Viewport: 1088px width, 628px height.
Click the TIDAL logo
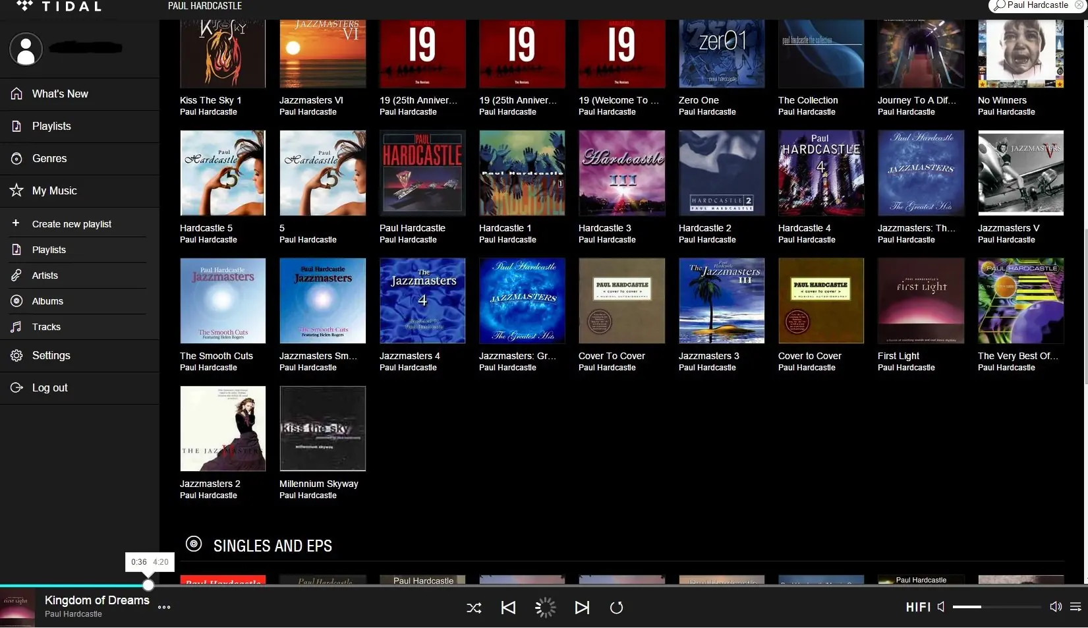point(59,7)
